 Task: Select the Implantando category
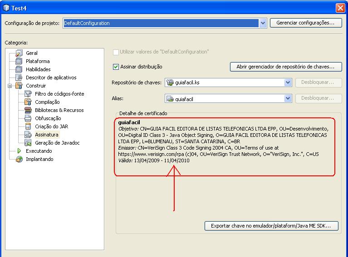(x=39, y=159)
